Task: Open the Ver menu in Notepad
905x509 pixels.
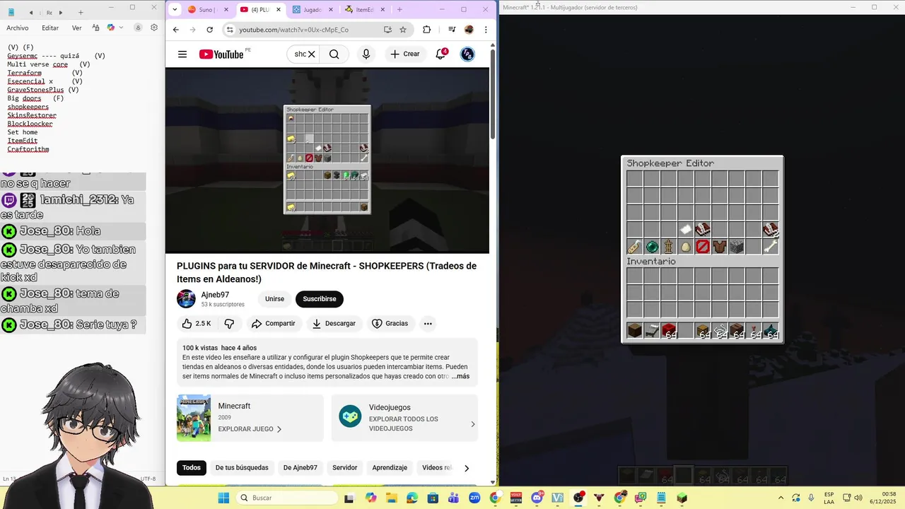Action: [x=76, y=28]
